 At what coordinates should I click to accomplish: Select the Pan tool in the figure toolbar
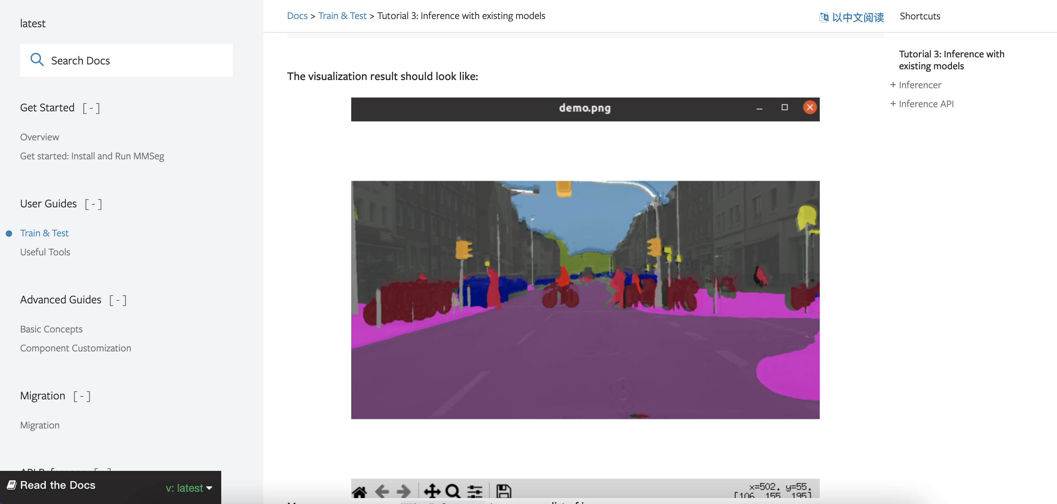pyautogui.click(x=431, y=490)
